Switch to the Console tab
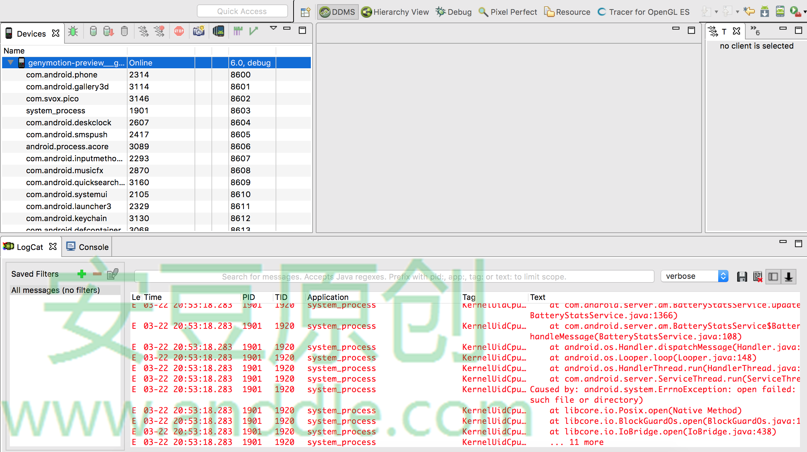 click(88, 247)
